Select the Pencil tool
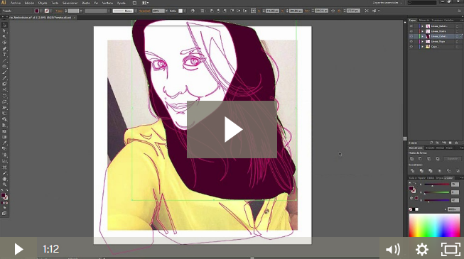The image size is (464, 259). 4,78
